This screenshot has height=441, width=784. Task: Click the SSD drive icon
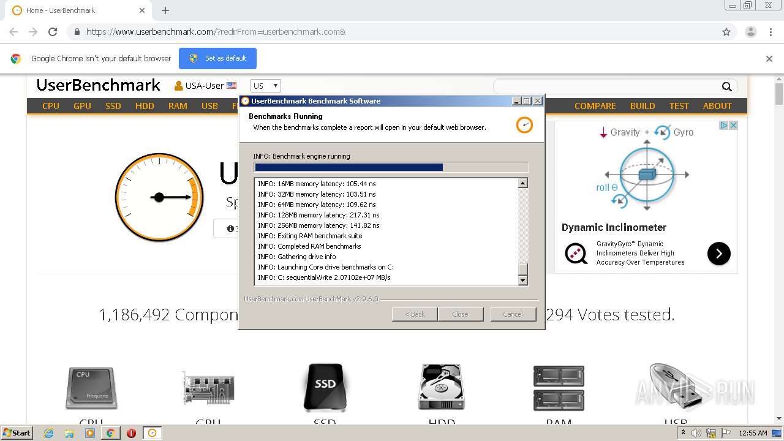click(325, 388)
